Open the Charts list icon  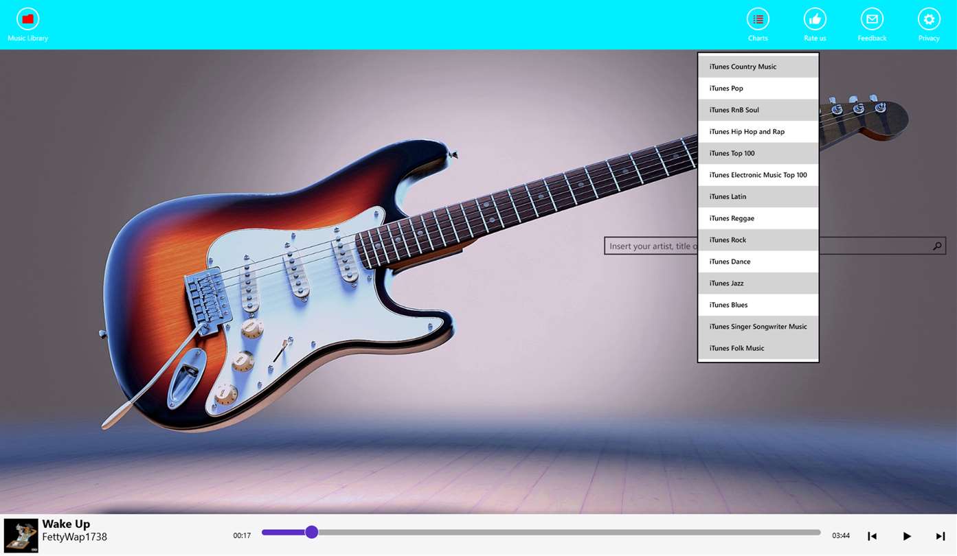point(758,19)
